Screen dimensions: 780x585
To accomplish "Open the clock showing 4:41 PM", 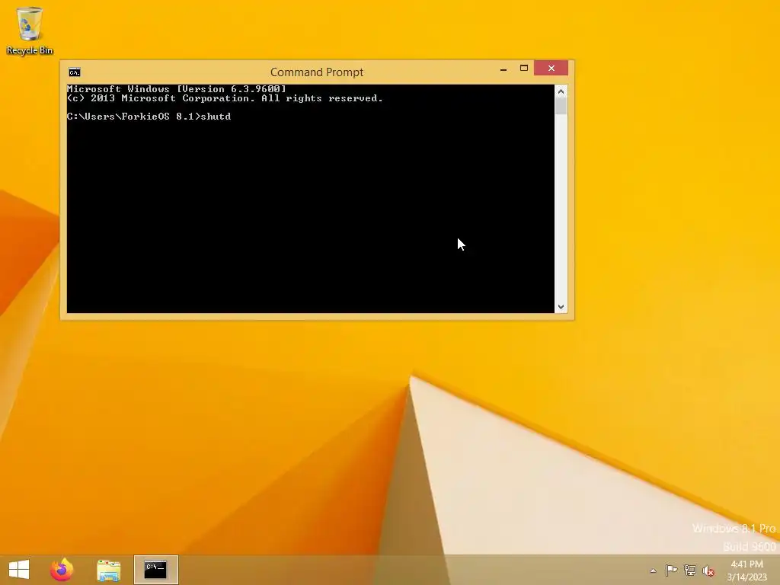I will click(746, 571).
